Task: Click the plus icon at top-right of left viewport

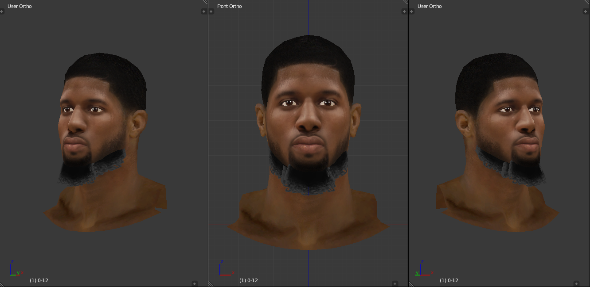Action: 203,11
